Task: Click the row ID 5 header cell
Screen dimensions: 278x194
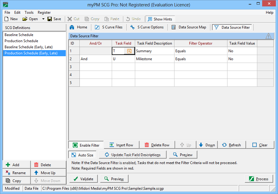Action: pyautogui.click(x=74, y=83)
